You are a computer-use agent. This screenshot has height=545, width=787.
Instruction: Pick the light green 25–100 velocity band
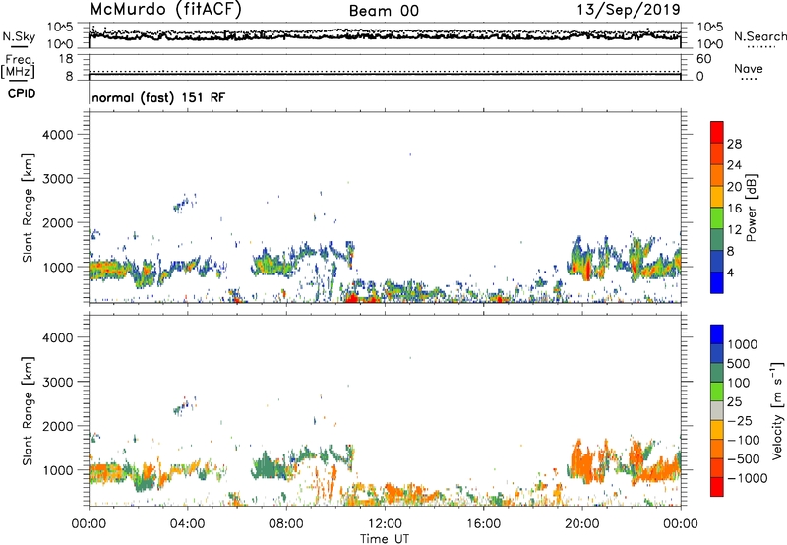pos(717,392)
